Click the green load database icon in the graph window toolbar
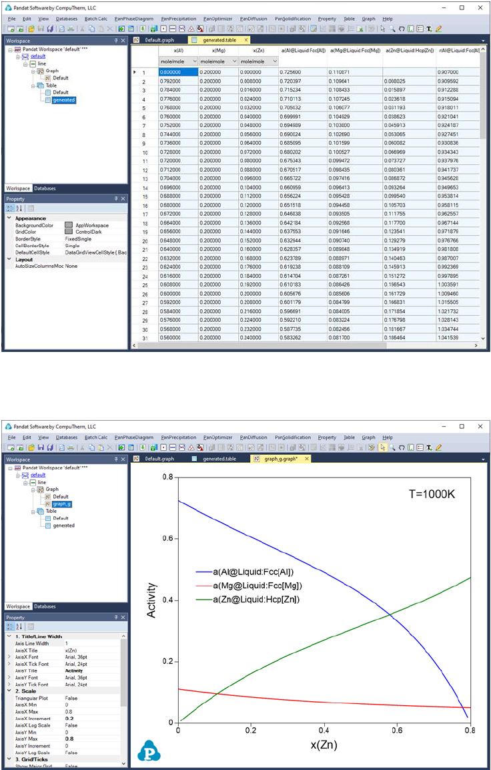Image resolution: width=491 pixels, height=770 pixels. pos(141,447)
